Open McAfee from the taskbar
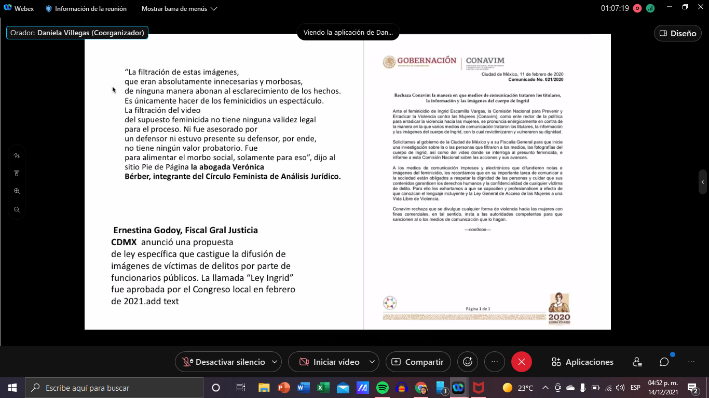Image resolution: width=709 pixels, height=398 pixels. [x=478, y=388]
